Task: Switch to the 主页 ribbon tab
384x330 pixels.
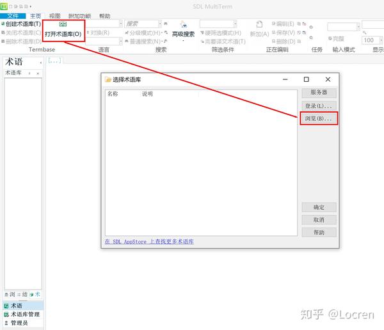Action: coord(35,16)
